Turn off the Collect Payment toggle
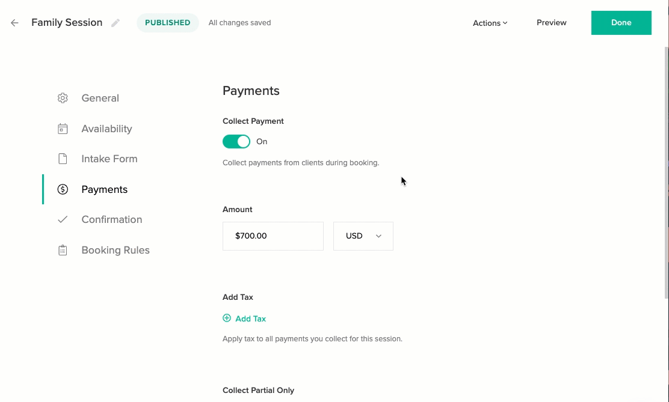 [236, 141]
